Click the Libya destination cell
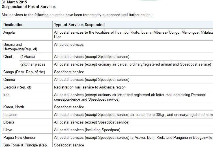This screenshot has height=147, width=213. coord(27,130)
